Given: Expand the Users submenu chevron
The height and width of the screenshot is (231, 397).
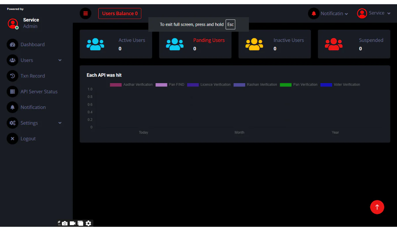Looking at the screenshot, I should point(60,60).
